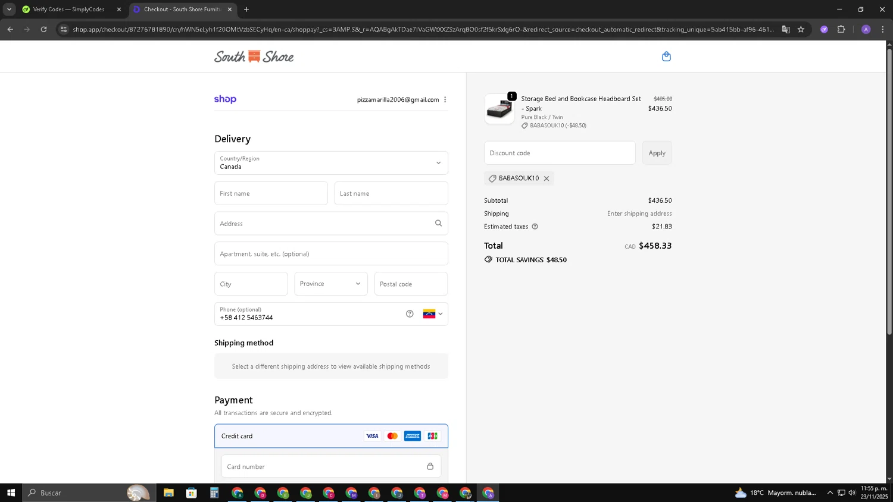Image resolution: width=893 pixels, height=502 pixels.
Task: Go back to the previous page
Action: point(10,29)
